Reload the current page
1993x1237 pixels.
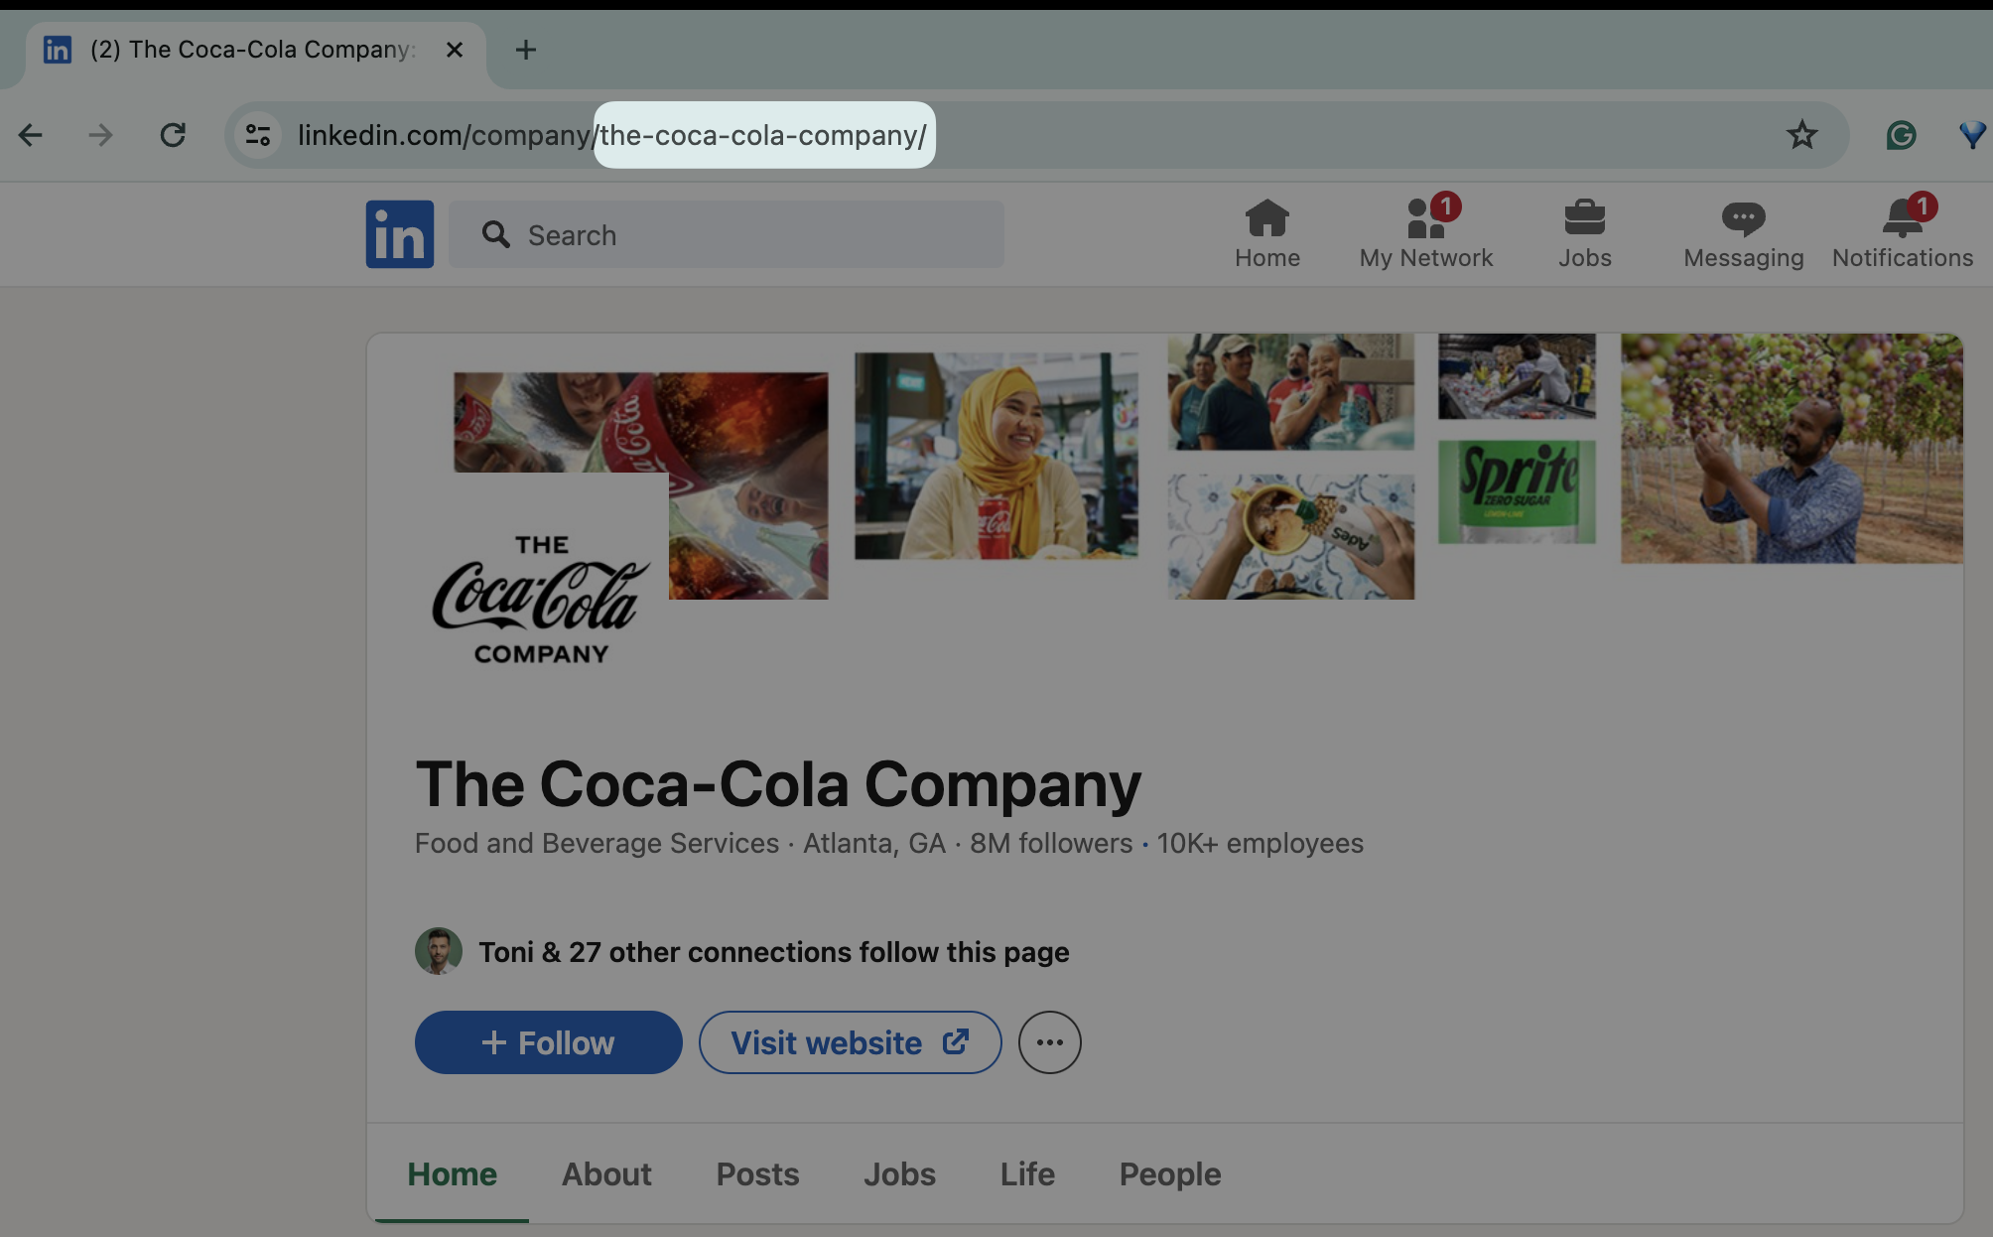tap(173, 136)
